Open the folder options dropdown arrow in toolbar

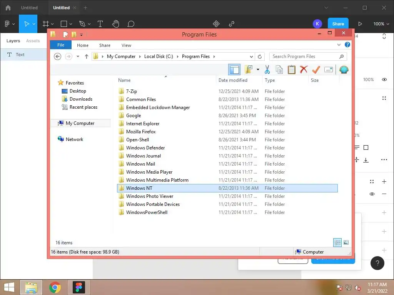point(258,70)
